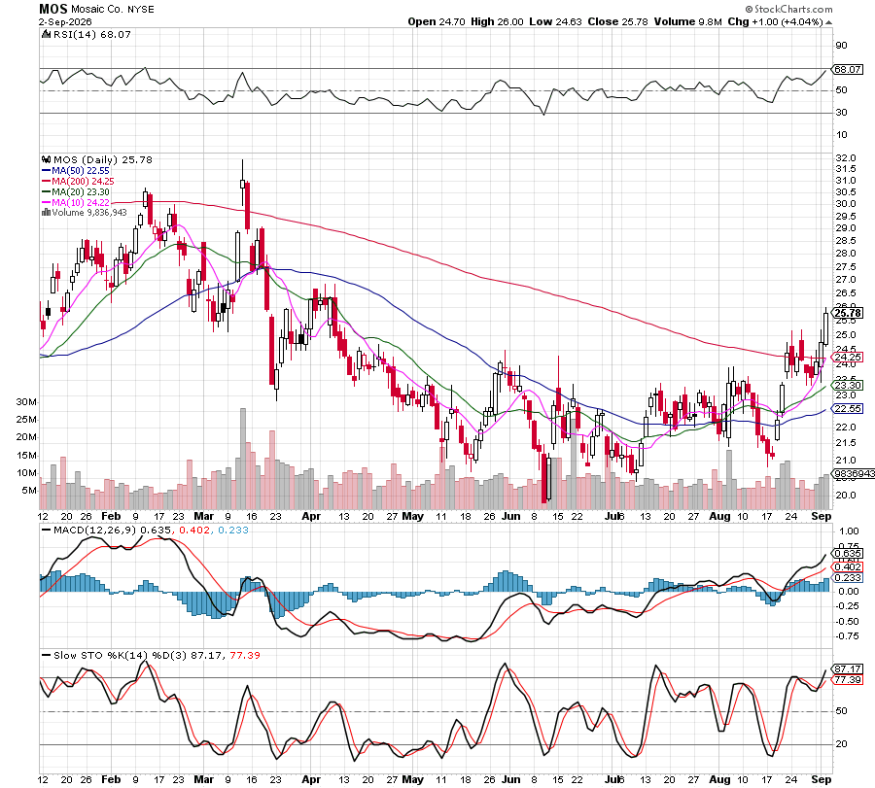The height and width of the screenshot is (788, 875).
Task: Click the 0.233 blue tag on the MACD axis
Action: pos(847,578)
